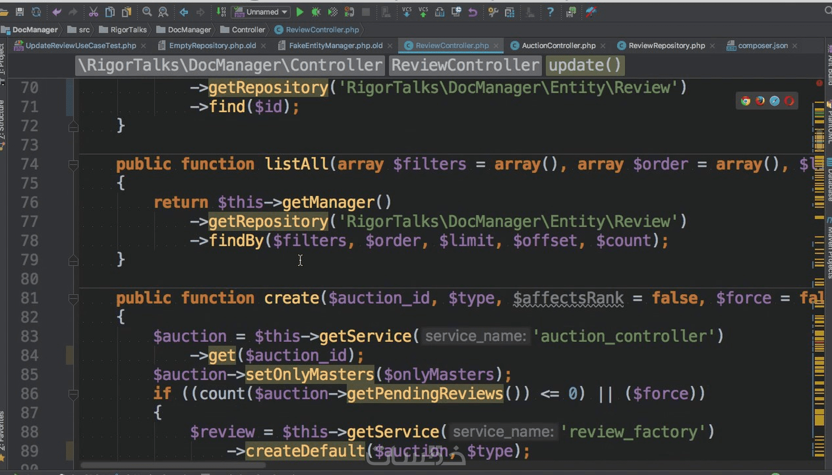The width and height of the screenshot is (832, 475).
Task: Update project from VCS (blue down arrow)
Action: pos(407,12)
